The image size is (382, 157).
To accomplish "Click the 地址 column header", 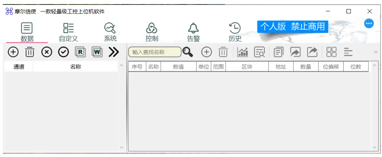I will [280, 67].
